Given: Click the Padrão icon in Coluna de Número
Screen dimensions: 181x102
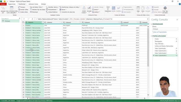Looking at the screenshot, I should 113,8.
